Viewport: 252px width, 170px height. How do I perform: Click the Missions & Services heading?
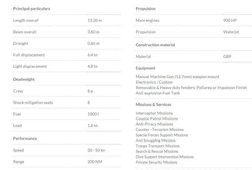[153, 105]
